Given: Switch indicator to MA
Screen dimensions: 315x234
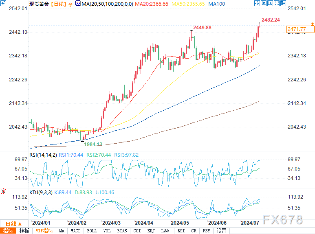Looking at the screenshot, I should [62, 231].
